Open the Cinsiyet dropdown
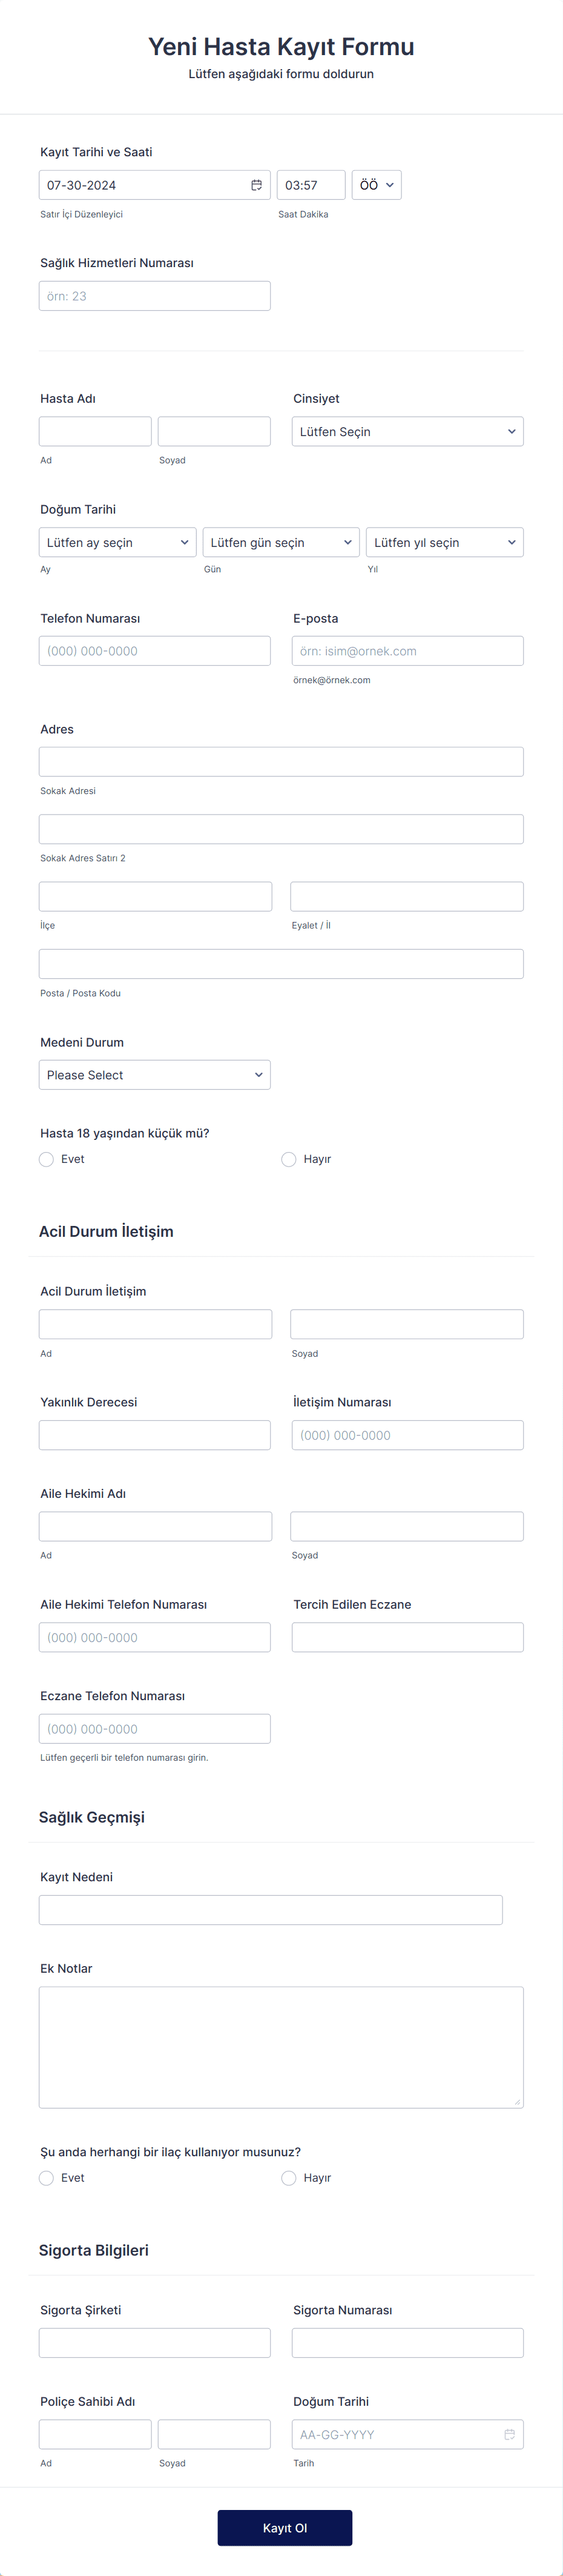Screen dimensions: 563x2576 407,432
